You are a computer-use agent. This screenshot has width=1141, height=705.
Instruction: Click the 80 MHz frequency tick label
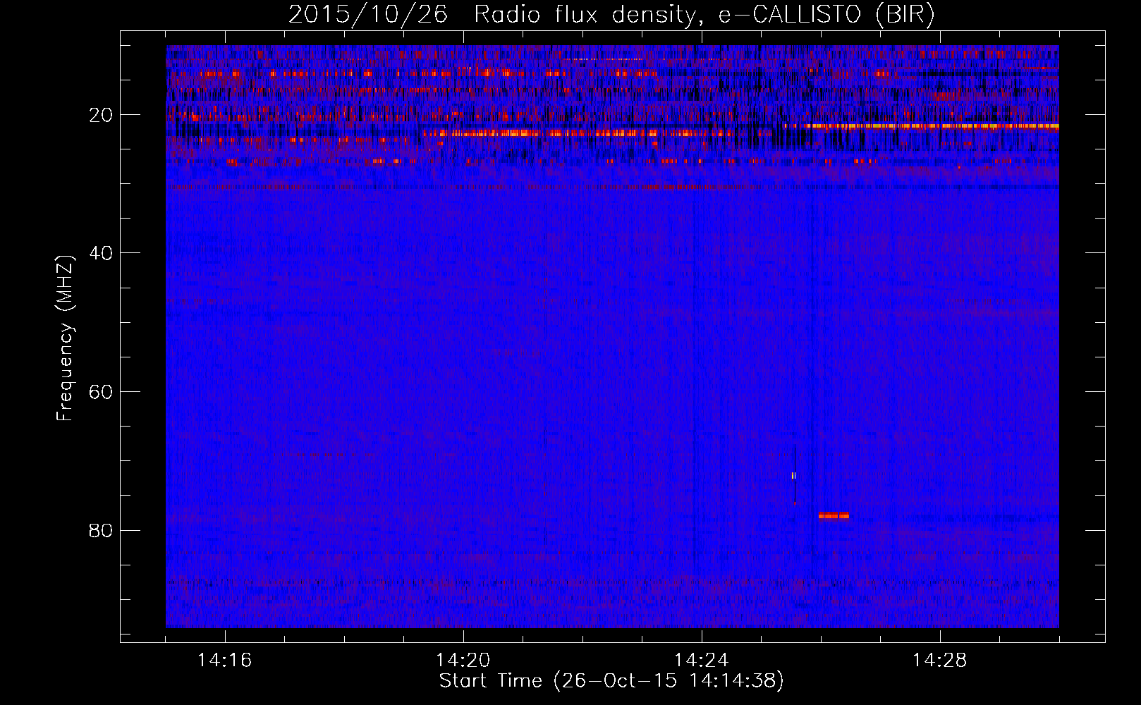pos(102,530)
